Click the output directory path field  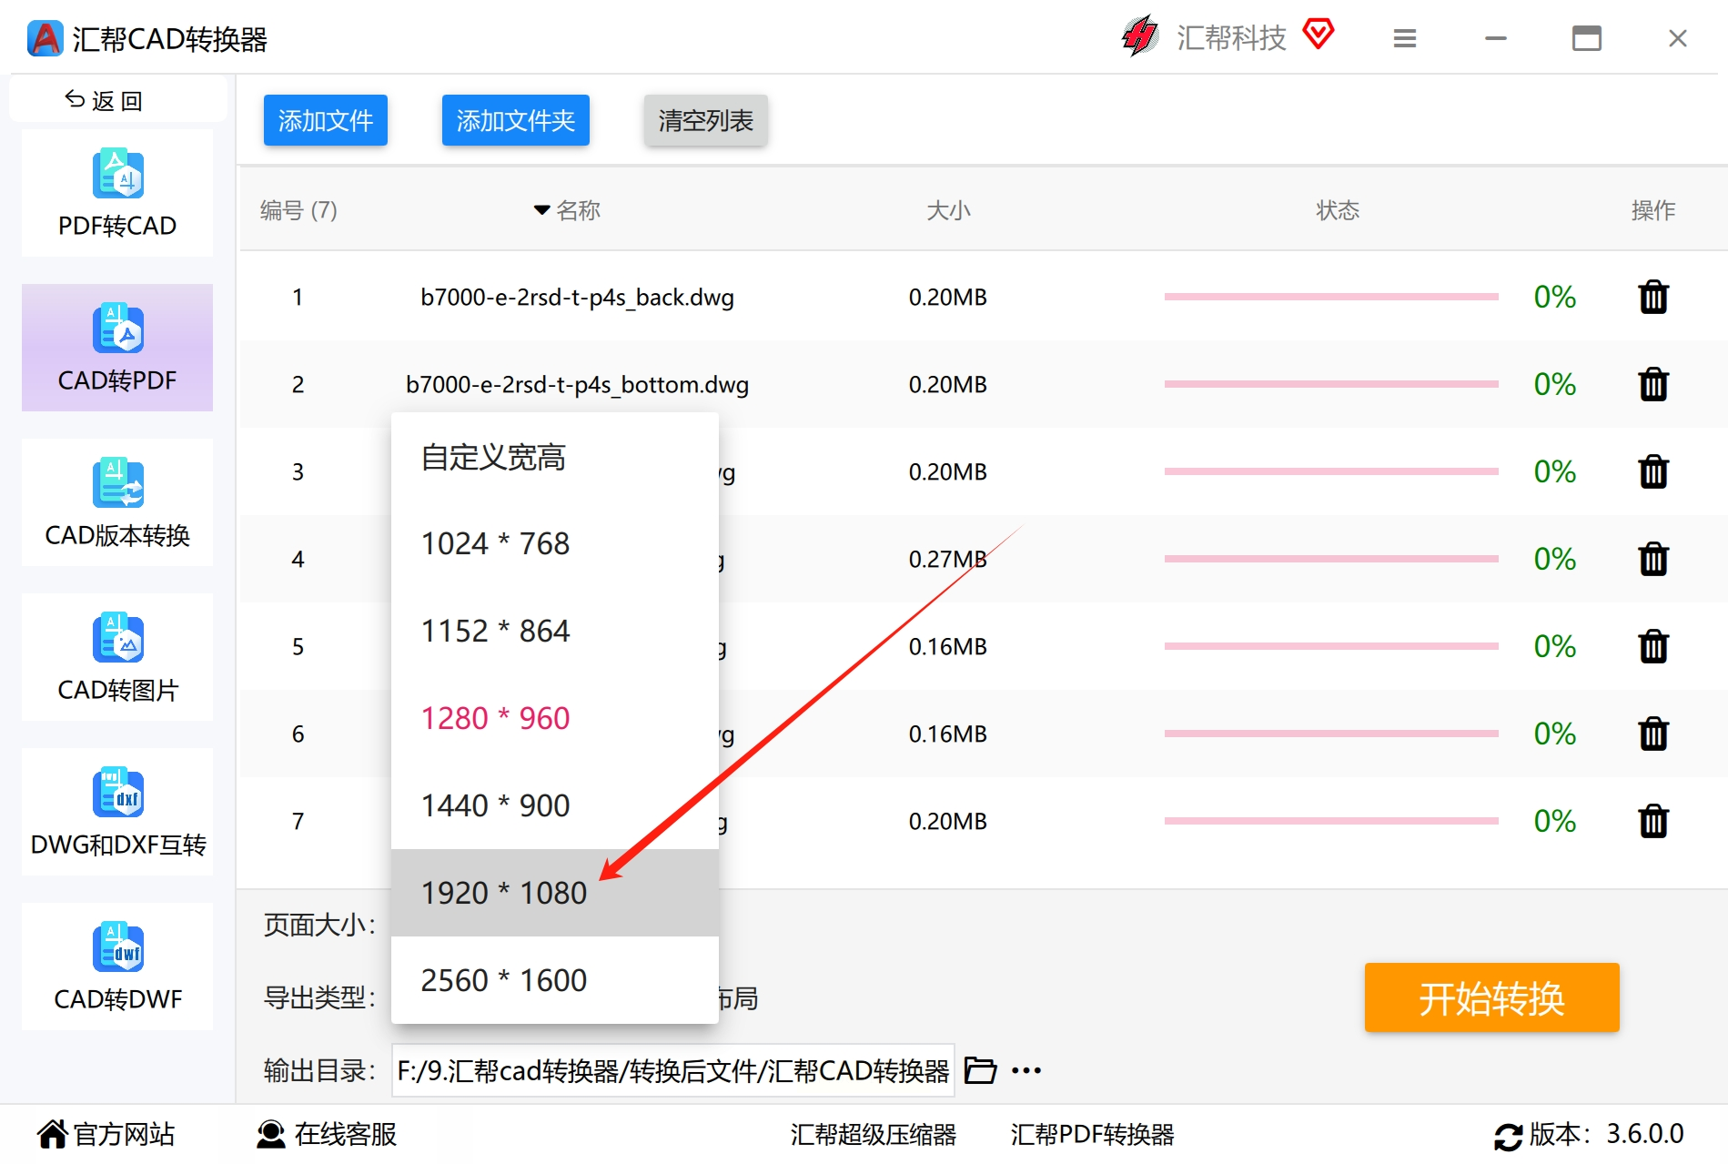point(673,1070)
